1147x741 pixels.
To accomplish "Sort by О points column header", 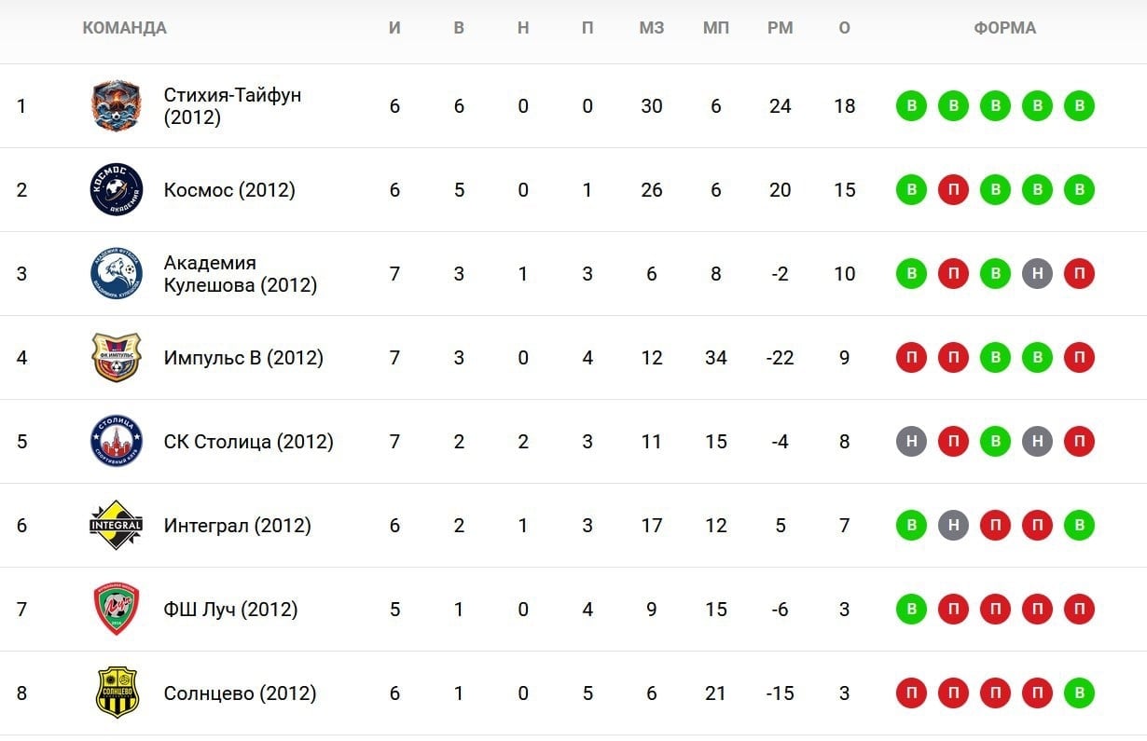I will [845, 28].
